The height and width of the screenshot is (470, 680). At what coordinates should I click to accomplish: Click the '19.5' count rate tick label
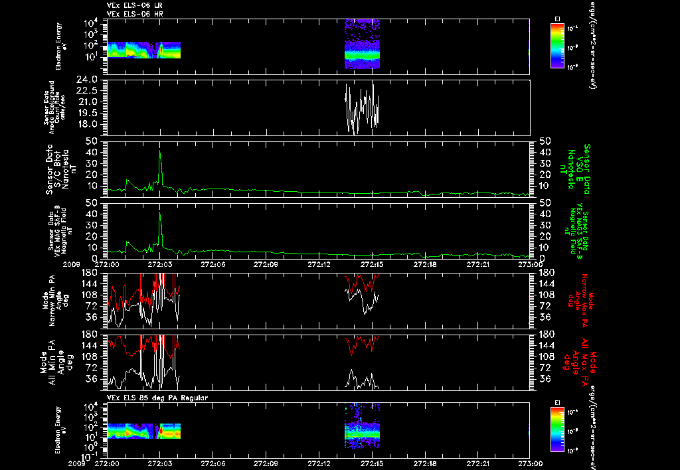coord(90,113)
